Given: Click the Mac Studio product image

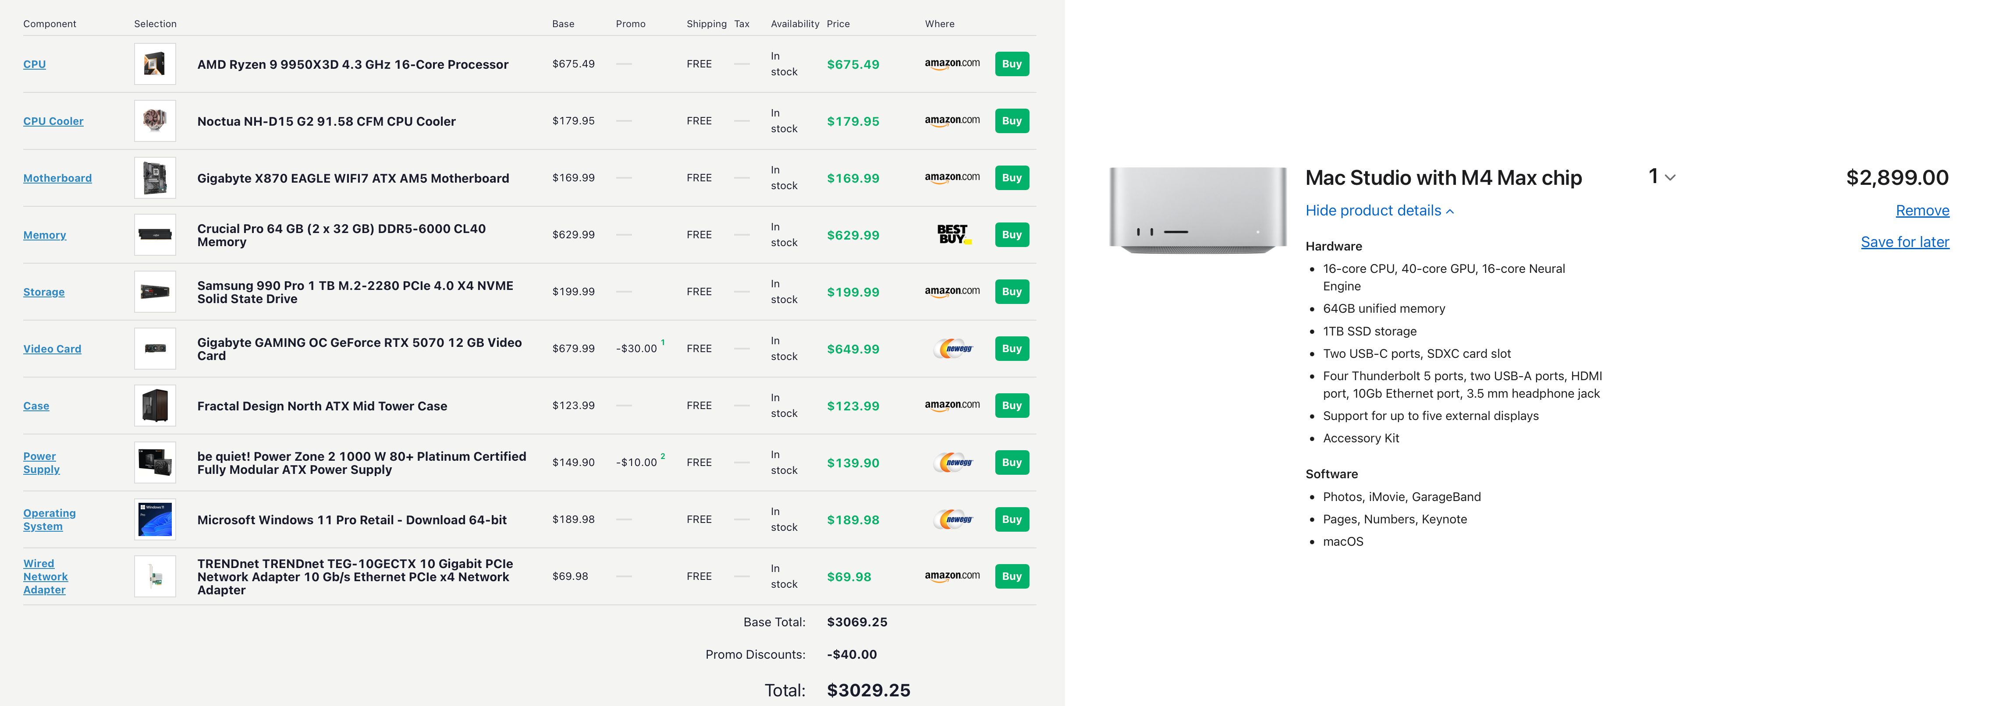Looking at the screenshot, I should pos(1197,211).
